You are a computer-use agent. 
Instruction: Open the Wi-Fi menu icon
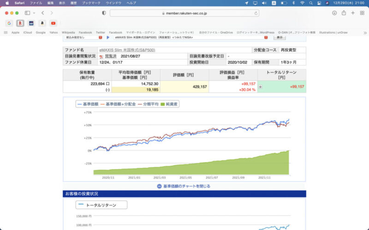[302, 3]
